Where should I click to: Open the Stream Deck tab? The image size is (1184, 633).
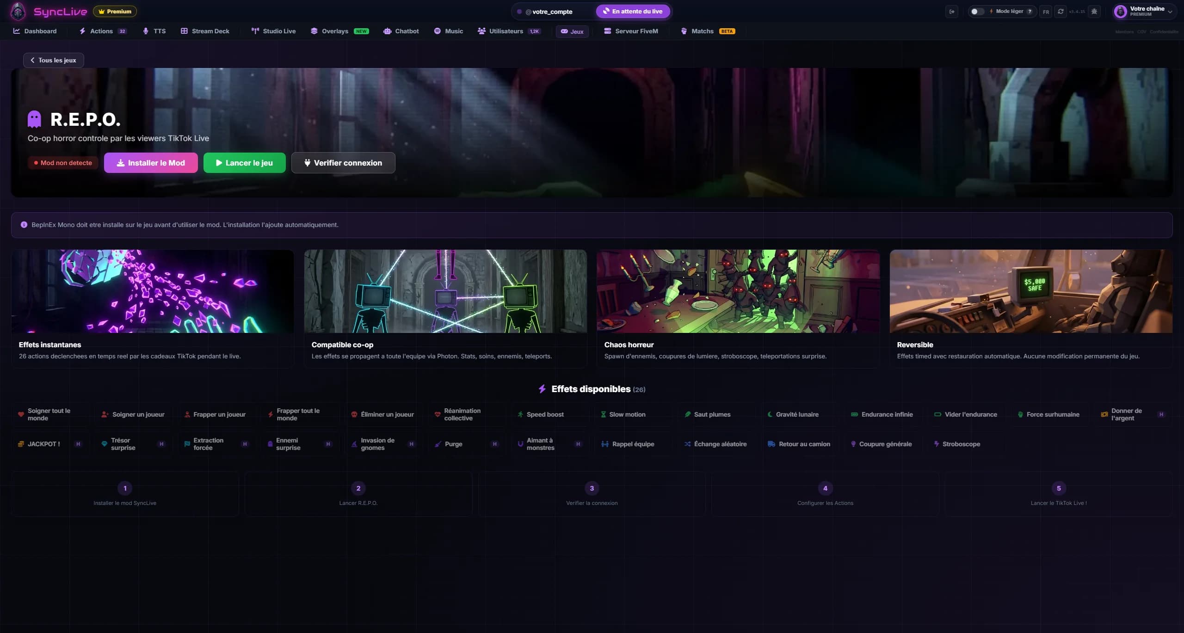click(205, 31)
